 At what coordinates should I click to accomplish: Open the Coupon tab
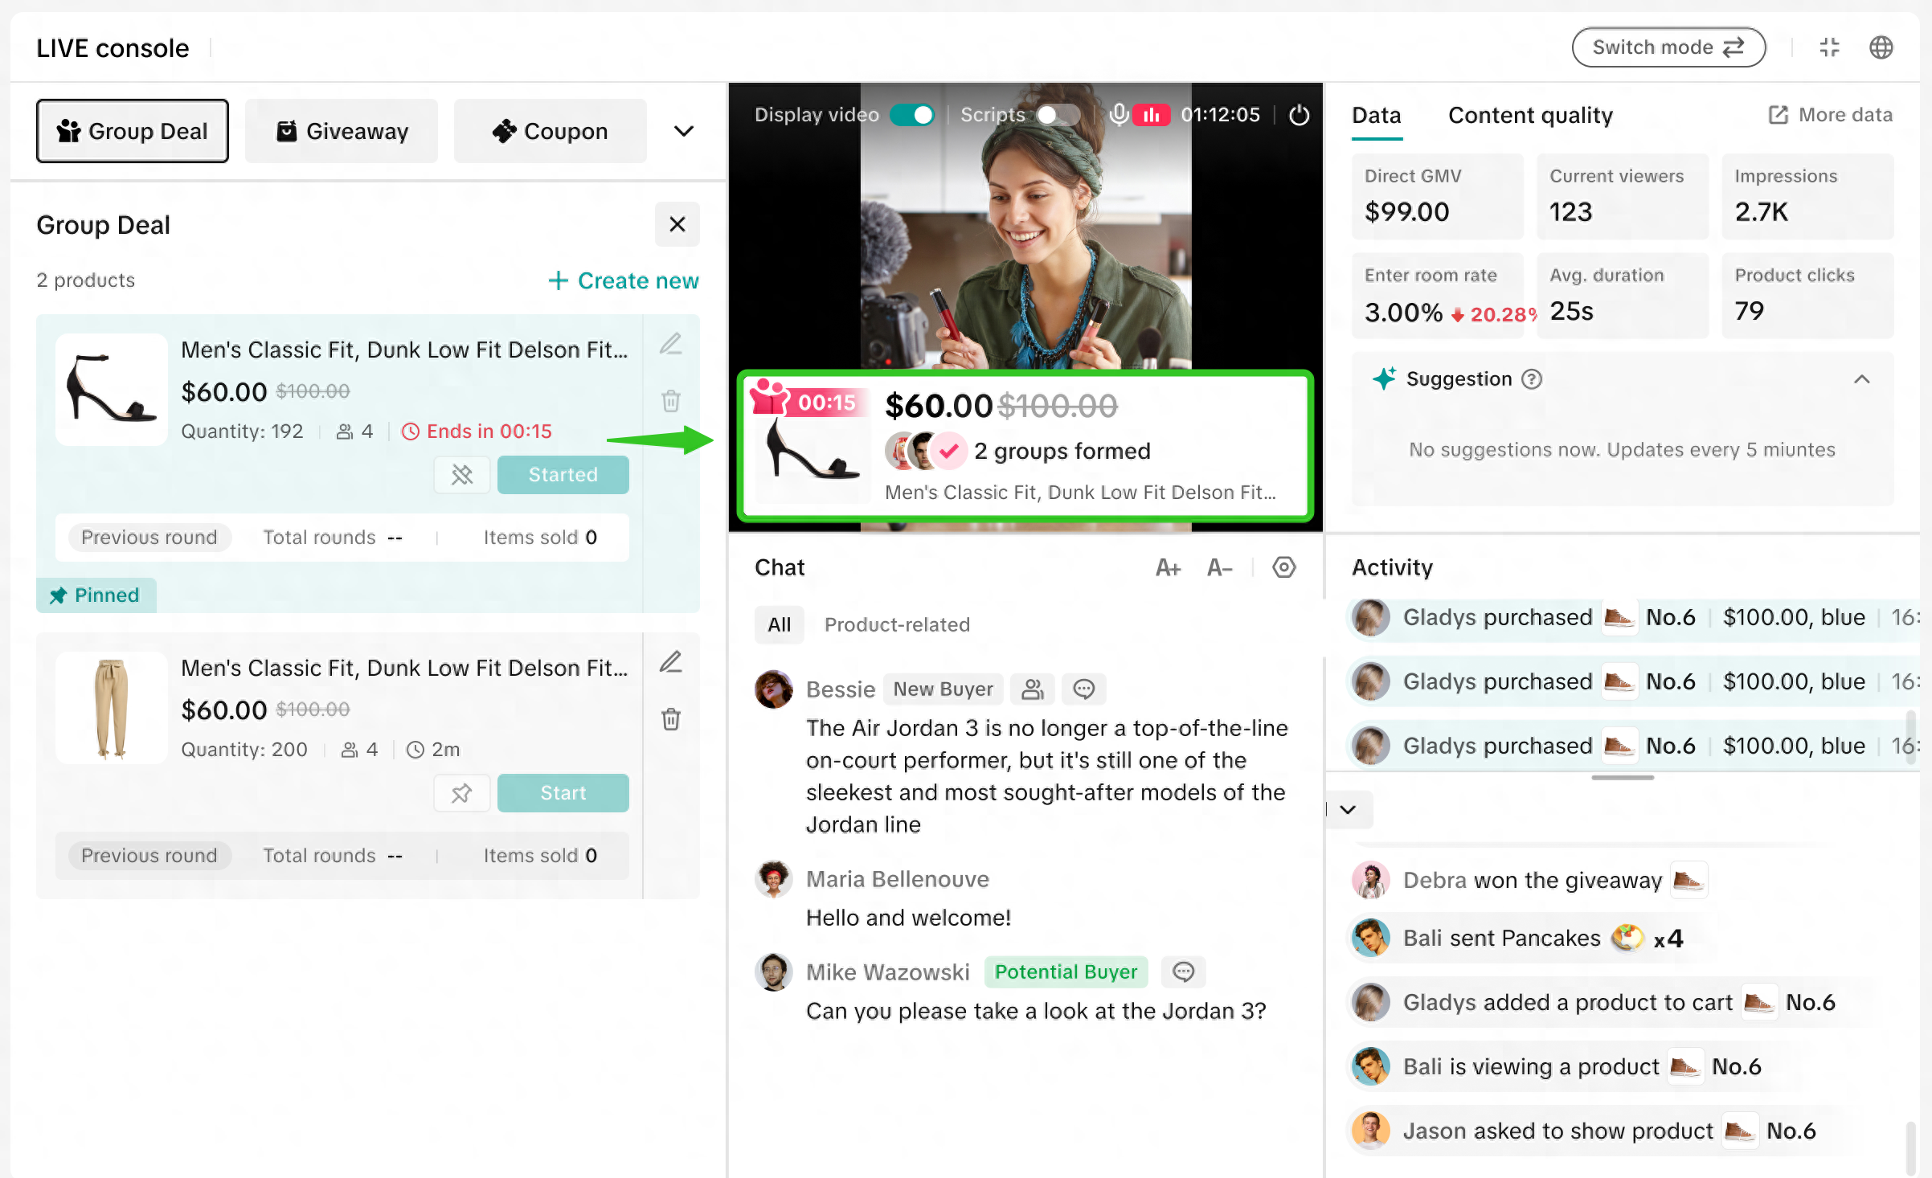[551, 131]
